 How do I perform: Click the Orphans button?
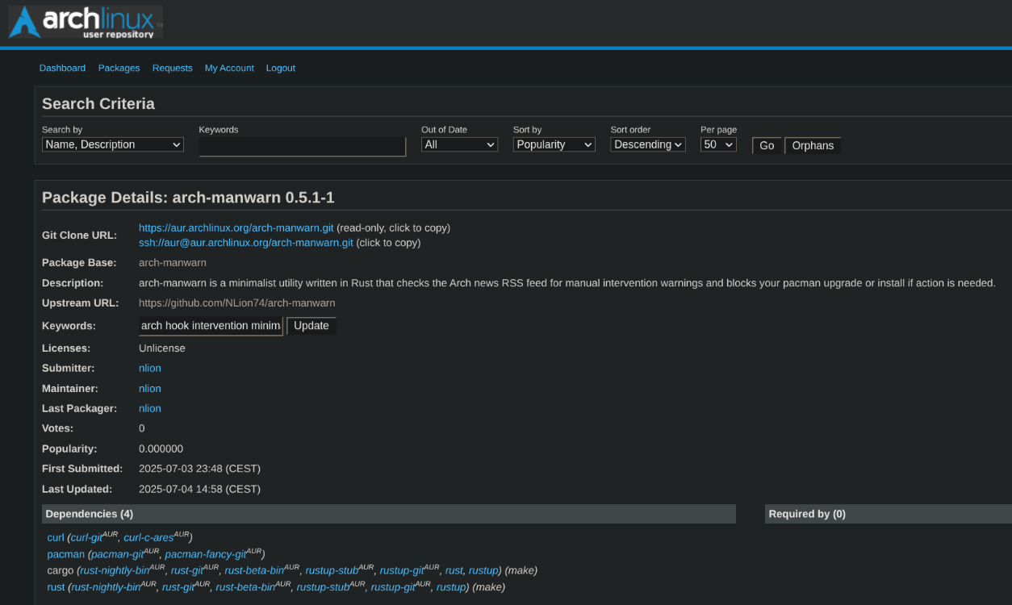tap(813, 145)
